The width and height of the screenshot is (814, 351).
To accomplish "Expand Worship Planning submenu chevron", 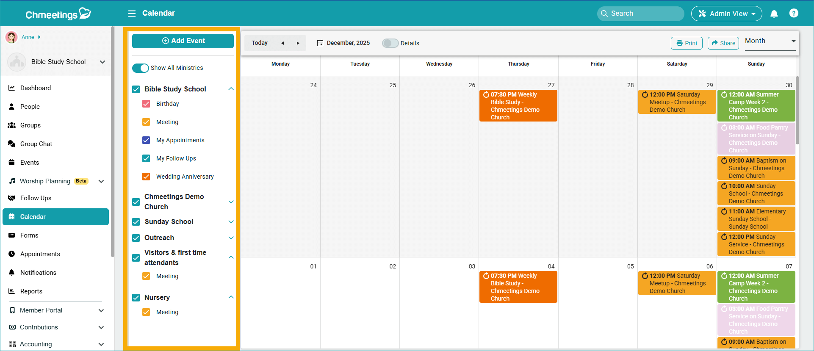I will click(101, 181).
